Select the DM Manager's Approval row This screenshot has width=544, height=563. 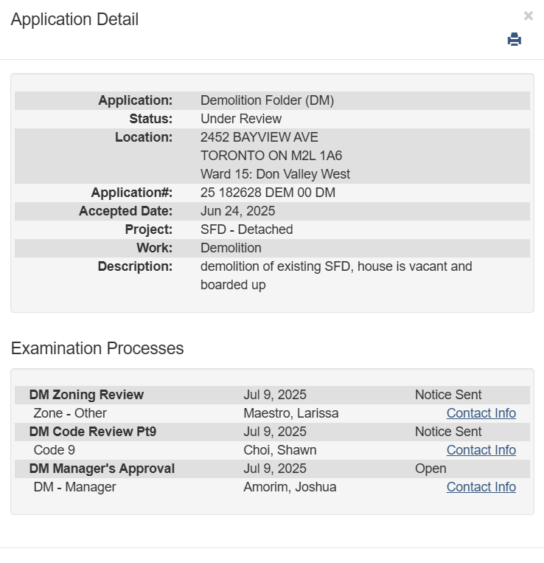click(x=102, y=469)
